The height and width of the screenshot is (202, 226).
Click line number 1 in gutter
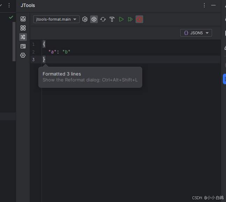click(x=34, y=44)
